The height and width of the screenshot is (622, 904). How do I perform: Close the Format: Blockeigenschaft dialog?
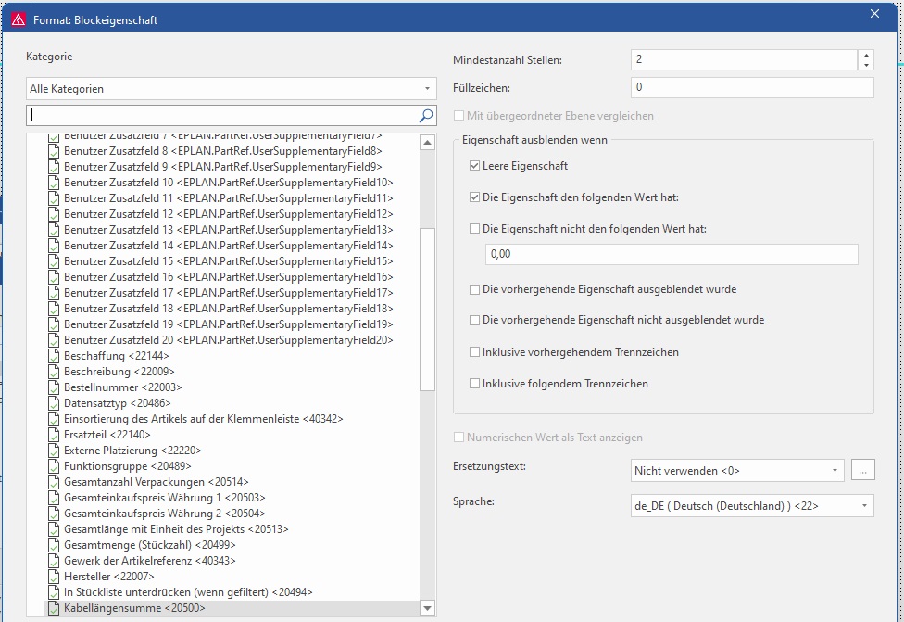click(x=874, y=14)
